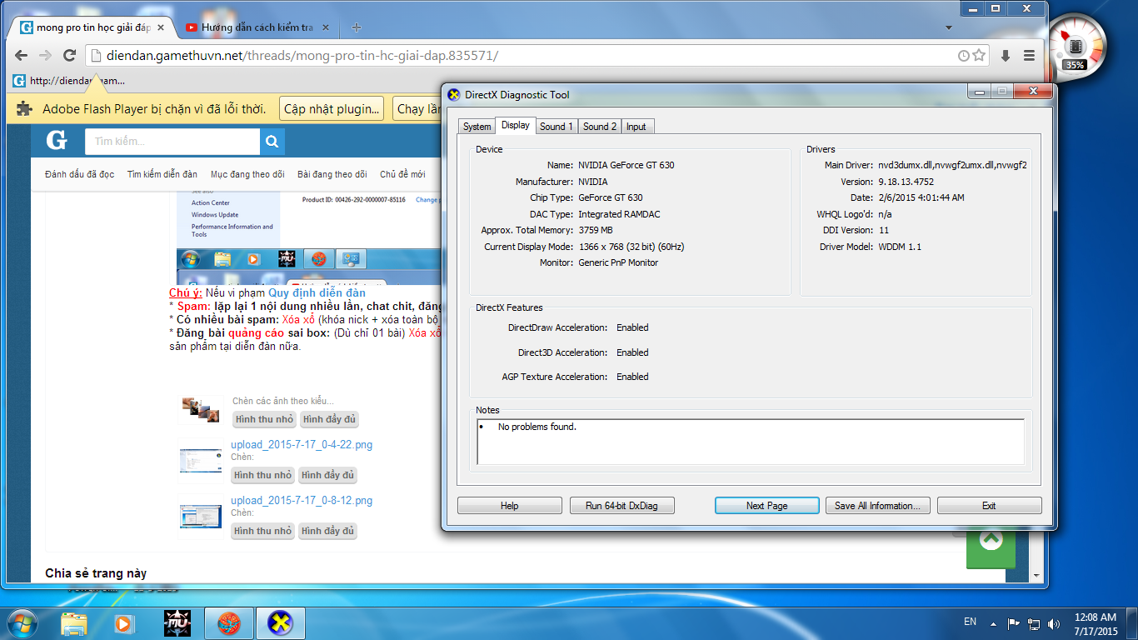Open upload_2015-7-17_0-8-12.png link

pos(302,501)
